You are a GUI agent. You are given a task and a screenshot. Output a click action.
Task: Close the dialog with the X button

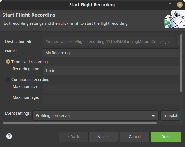180,5
